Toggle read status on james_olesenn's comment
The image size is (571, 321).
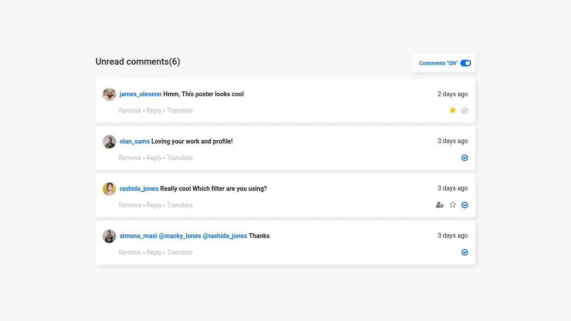[464, 110]
